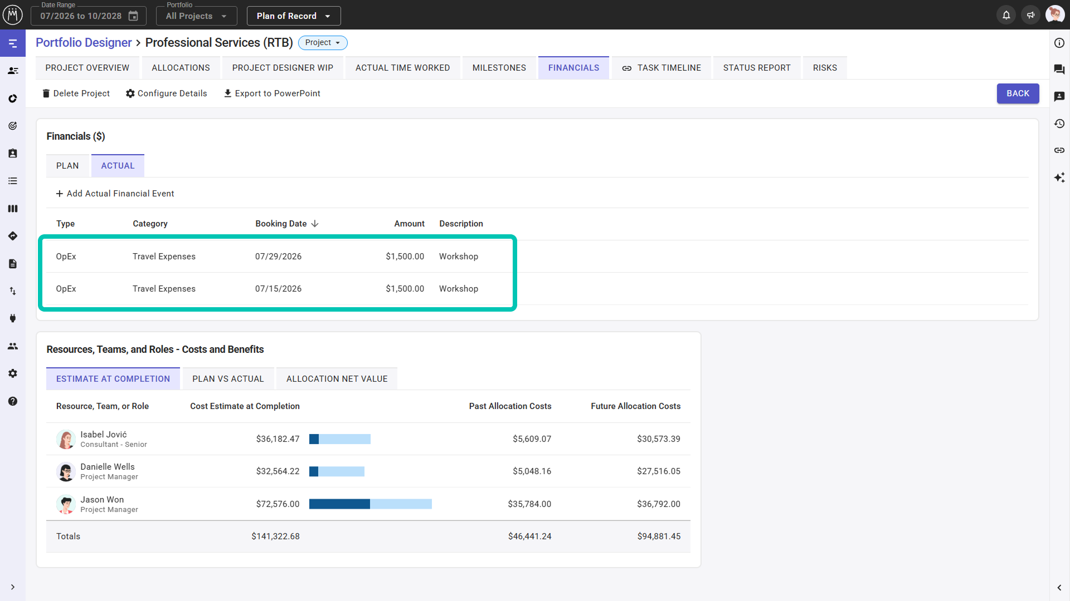Open the info icon in right panel
This screenshot has height=601, width=1070.
[x=1059, y=43]
